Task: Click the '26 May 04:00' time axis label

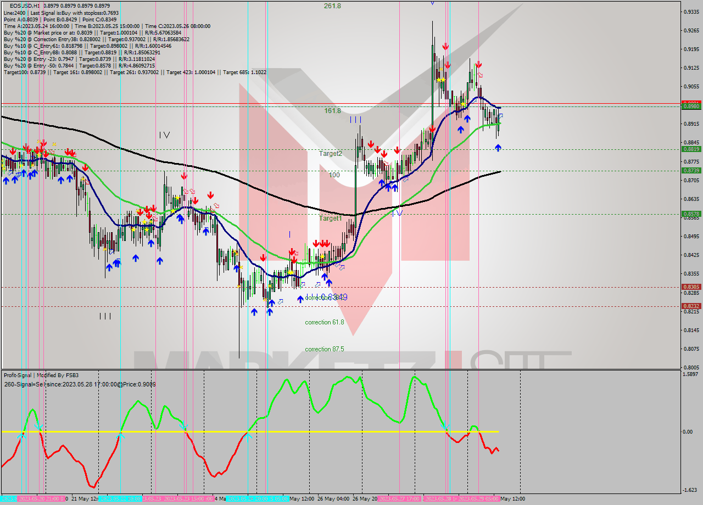Action: point(333,499)
